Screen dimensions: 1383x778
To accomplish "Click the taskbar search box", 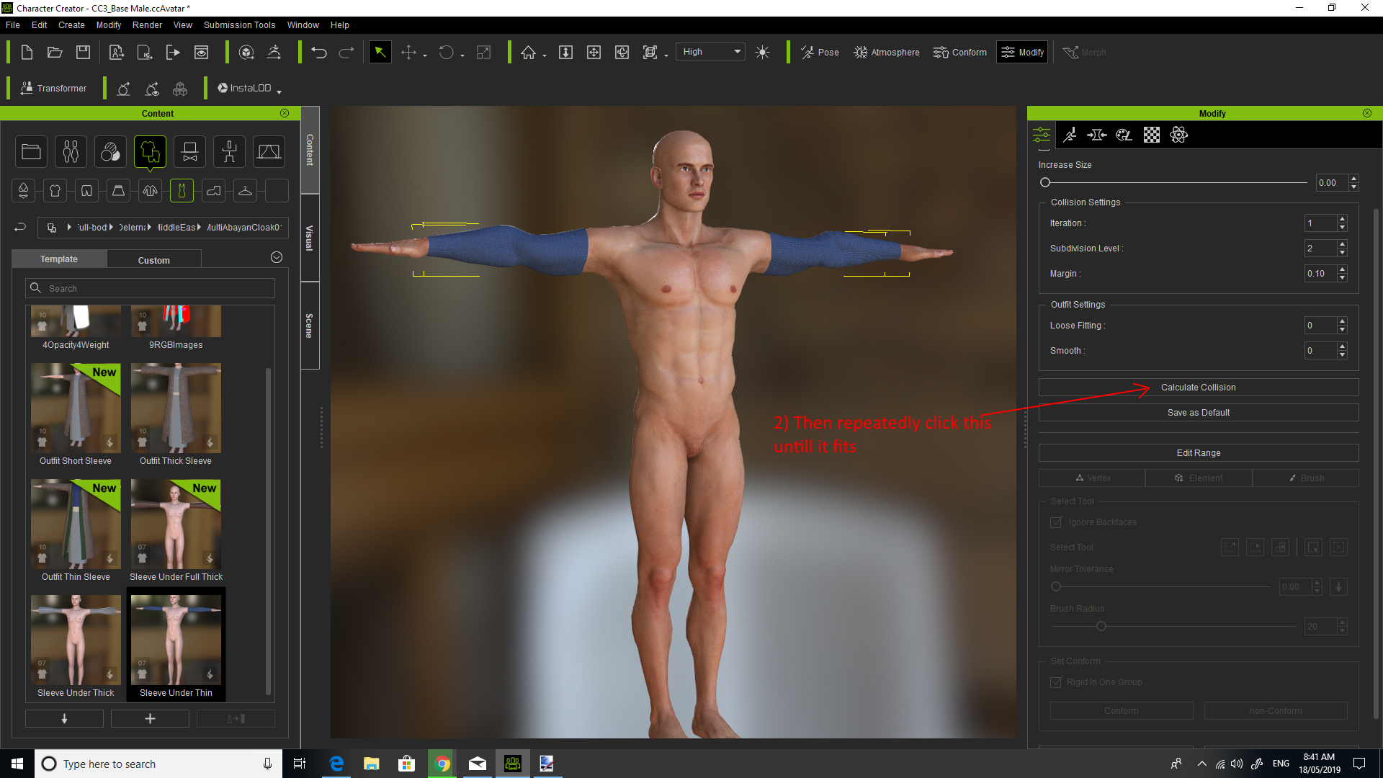I will point(157,764).
